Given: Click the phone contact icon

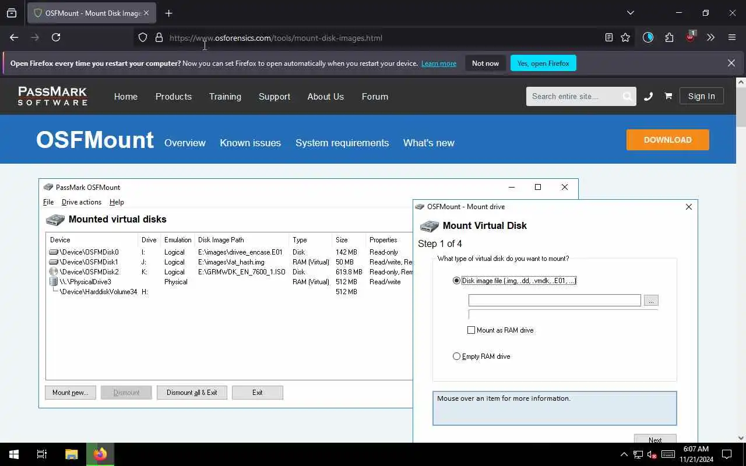Looking at the screenshot, I should [x=648, y=97].
